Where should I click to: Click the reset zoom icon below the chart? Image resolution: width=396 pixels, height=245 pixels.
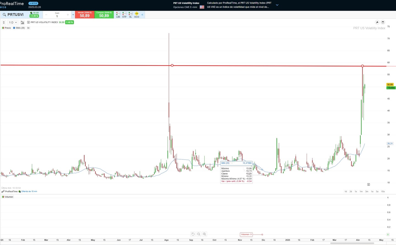pyautogui.click(x=193, y=234)
